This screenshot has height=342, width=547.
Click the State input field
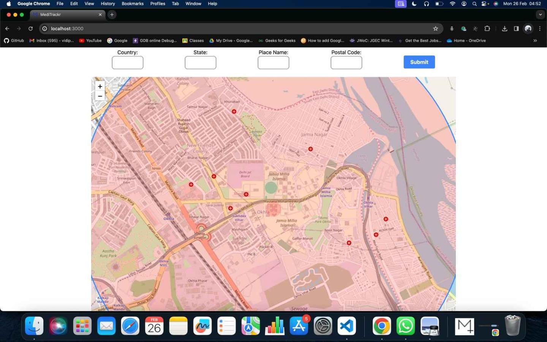pyautogui.click(x=201, y=63)
